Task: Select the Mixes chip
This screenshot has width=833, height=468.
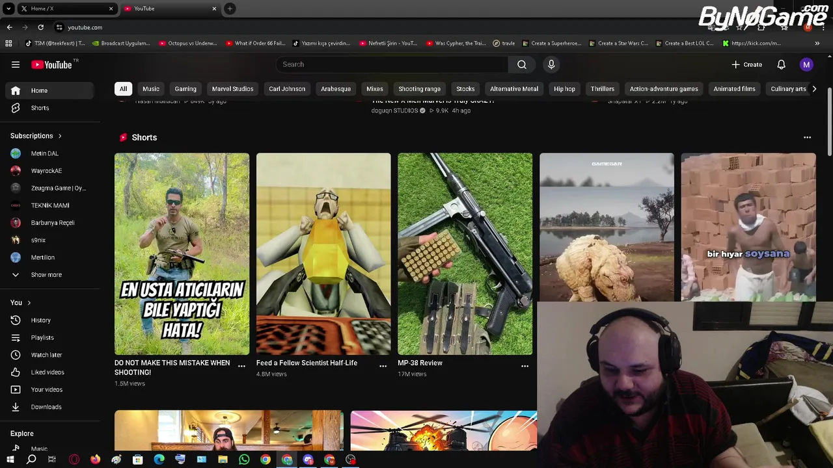Action: tap(375, 89)
